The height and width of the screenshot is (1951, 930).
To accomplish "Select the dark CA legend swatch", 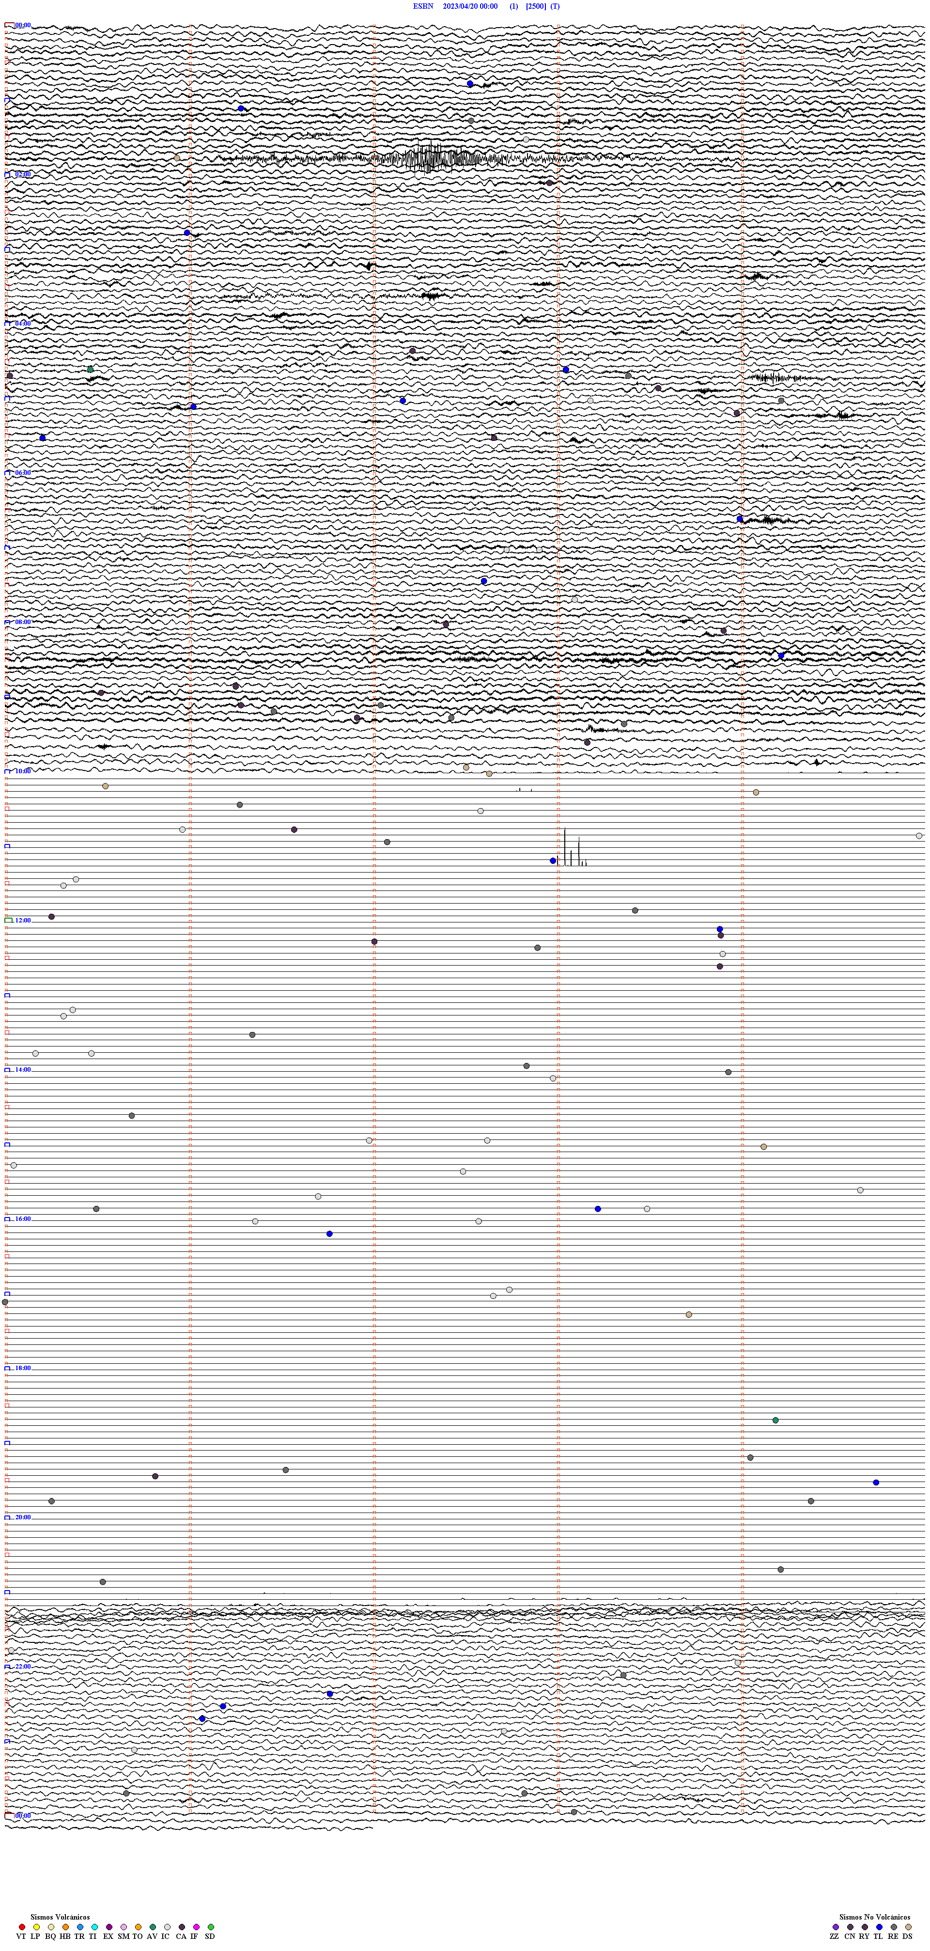I will coord(182,1927).
